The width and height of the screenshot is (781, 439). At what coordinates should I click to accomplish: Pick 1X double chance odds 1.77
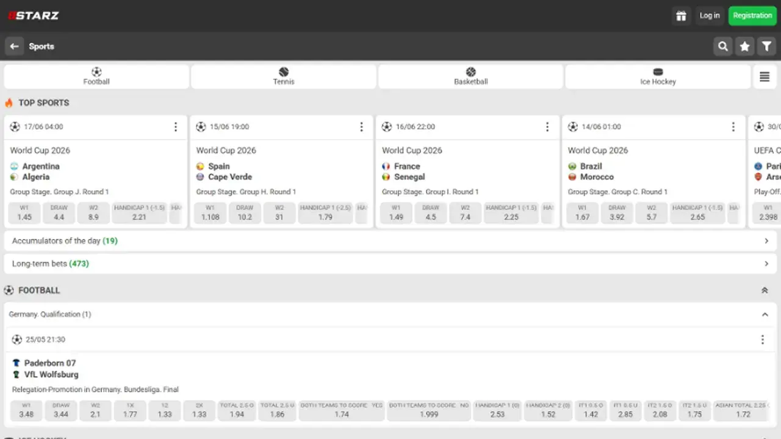[x=130, y=410]
